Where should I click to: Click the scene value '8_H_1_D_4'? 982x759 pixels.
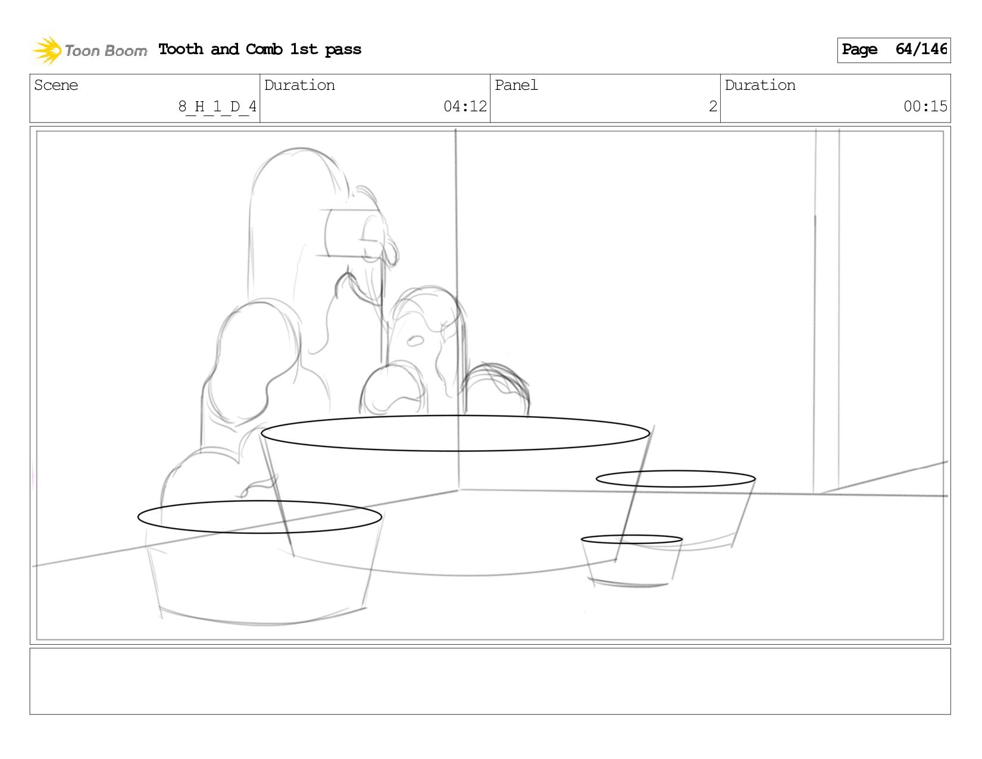(217, 107)
